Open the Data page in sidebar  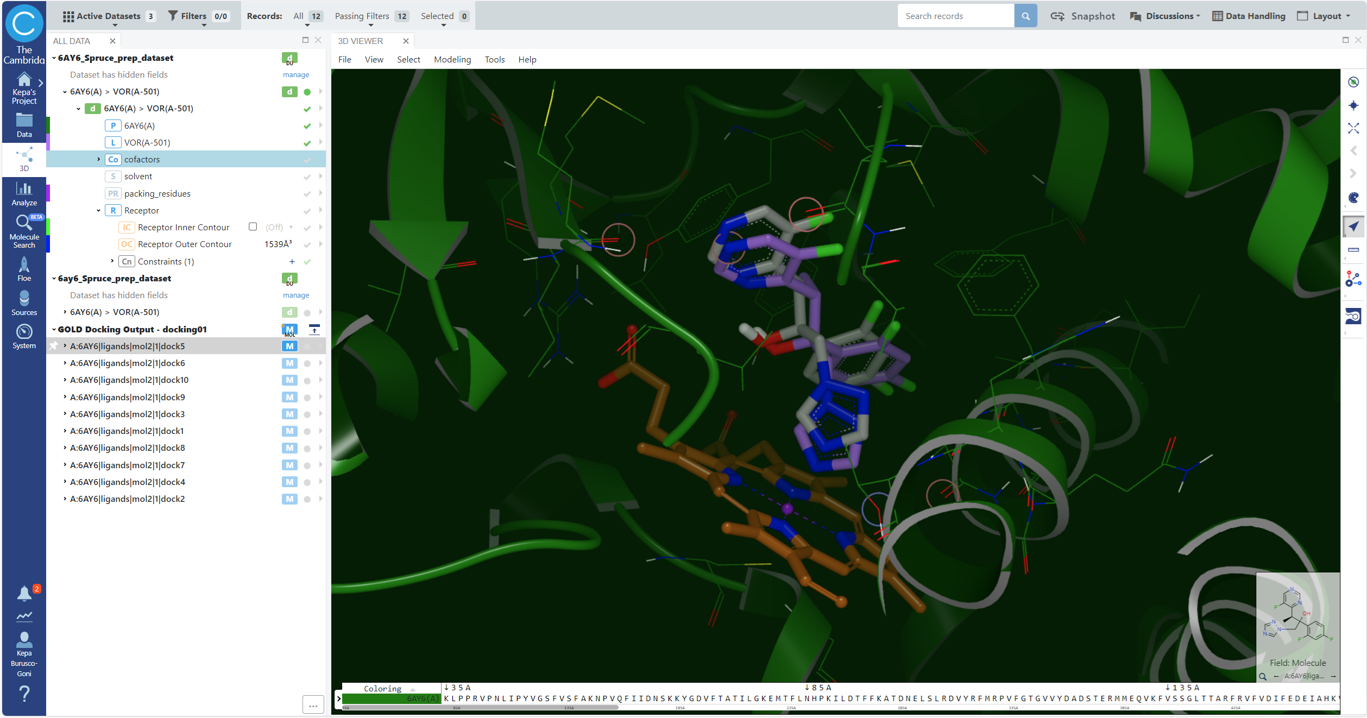24,125
